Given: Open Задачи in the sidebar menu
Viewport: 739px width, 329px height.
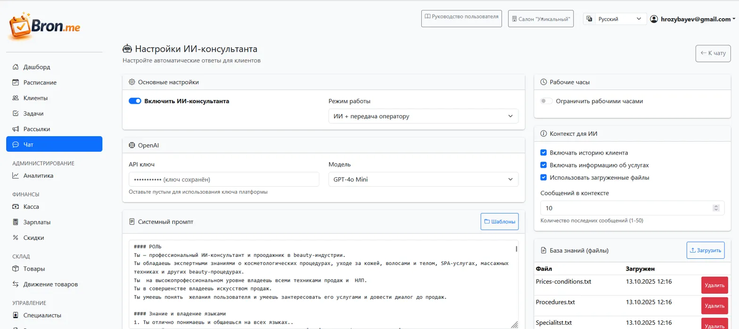Looking at the screenshot, I should coord(33,114).
